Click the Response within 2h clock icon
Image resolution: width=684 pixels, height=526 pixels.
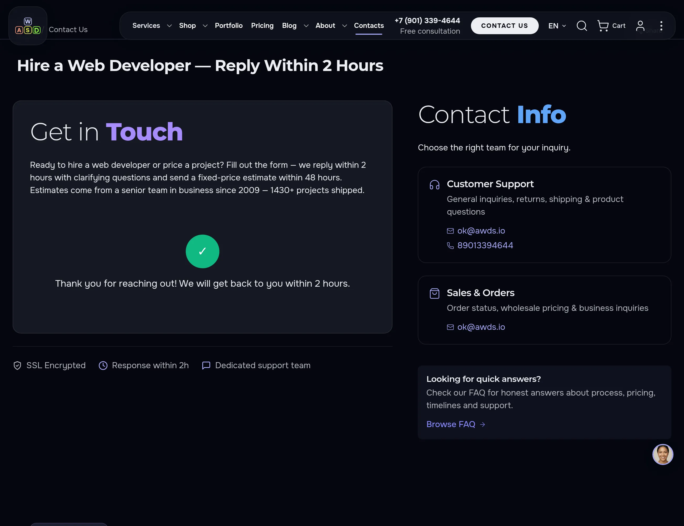click(103, 365)
